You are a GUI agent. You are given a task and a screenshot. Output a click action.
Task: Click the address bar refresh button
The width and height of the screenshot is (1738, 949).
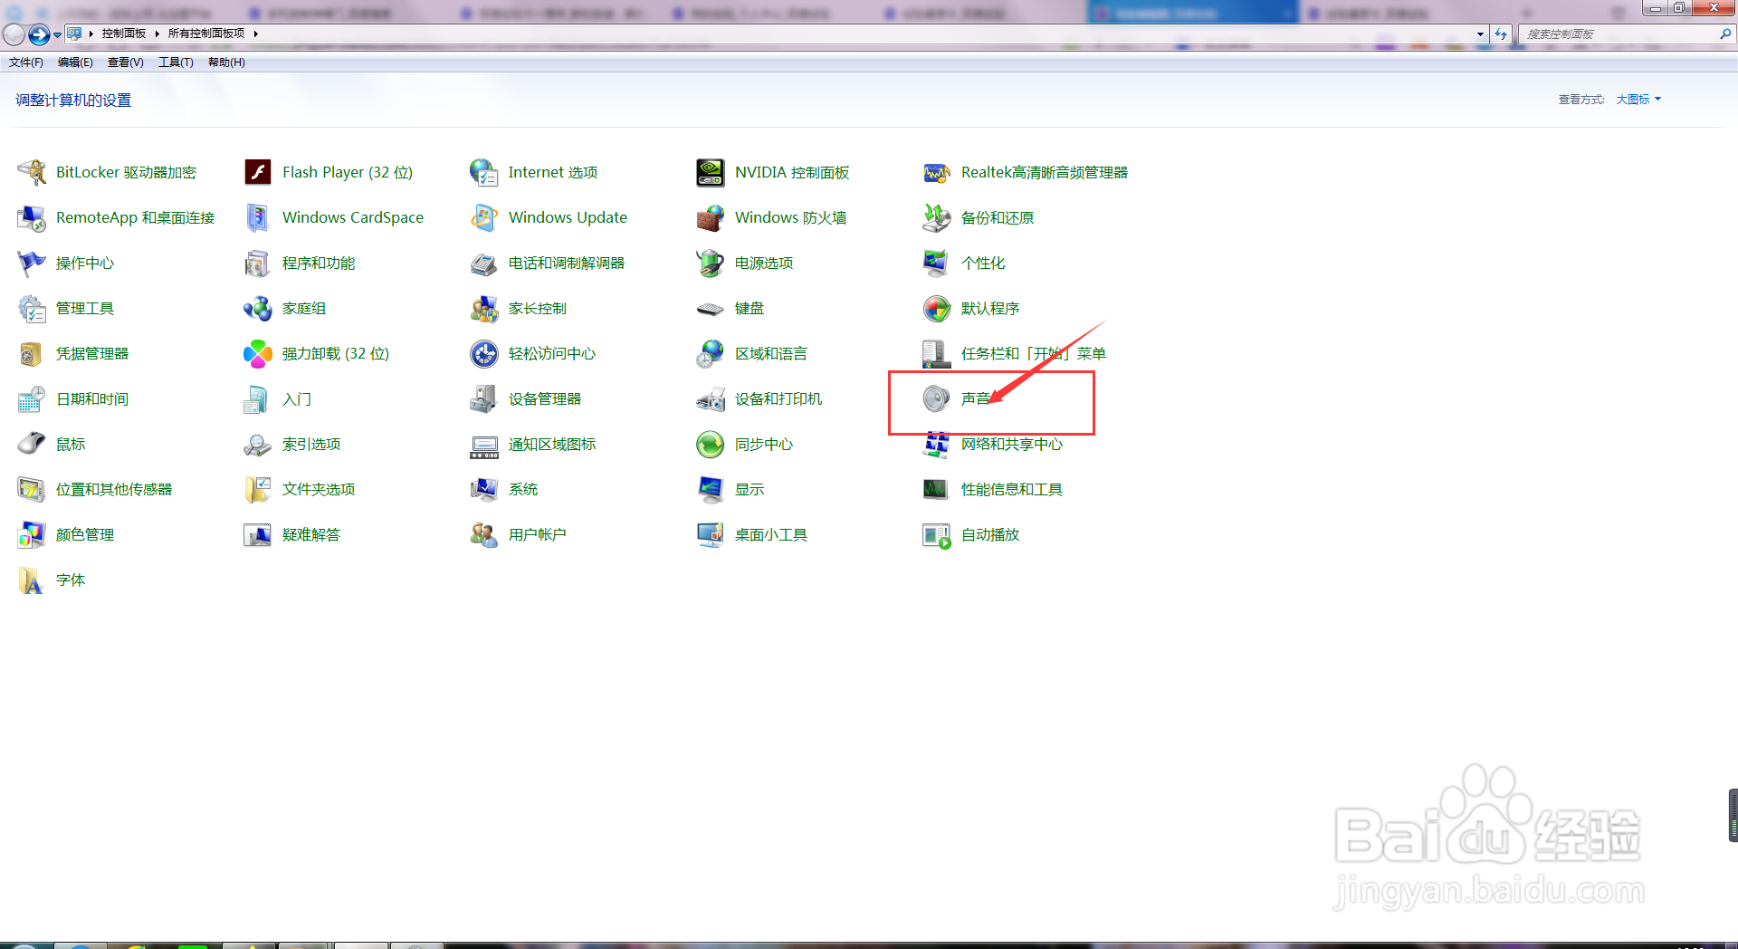1501,34
